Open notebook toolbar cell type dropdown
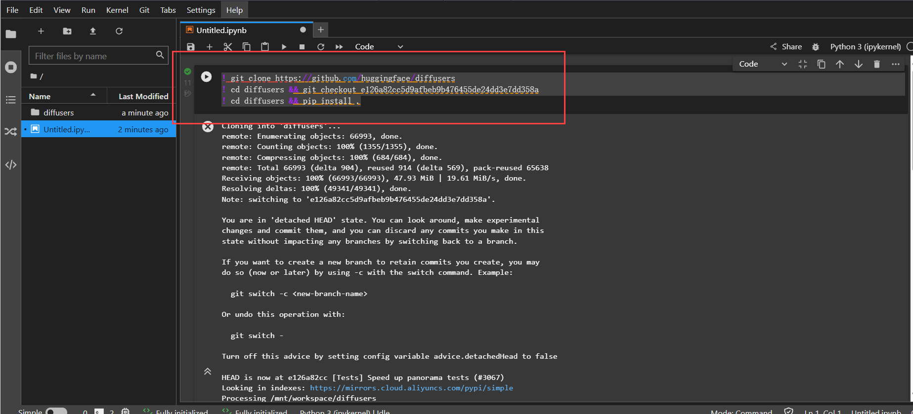The height and width of the screenshot is (414, 913). 379,47
